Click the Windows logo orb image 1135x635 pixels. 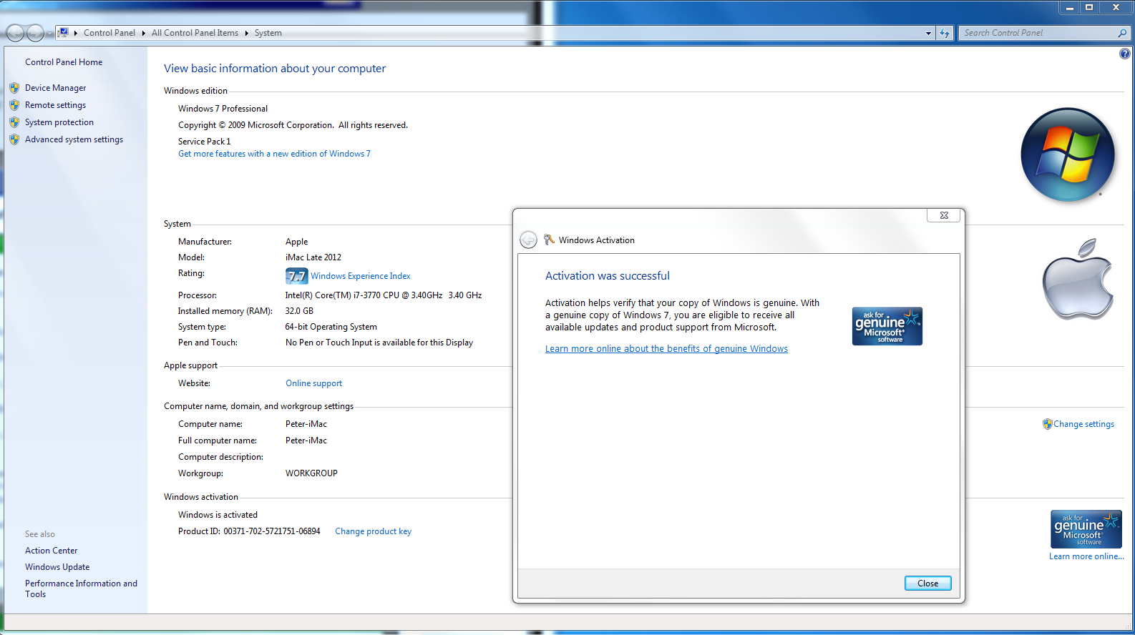point(1067,154)
